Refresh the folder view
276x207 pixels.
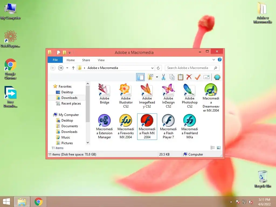[158, 68]
